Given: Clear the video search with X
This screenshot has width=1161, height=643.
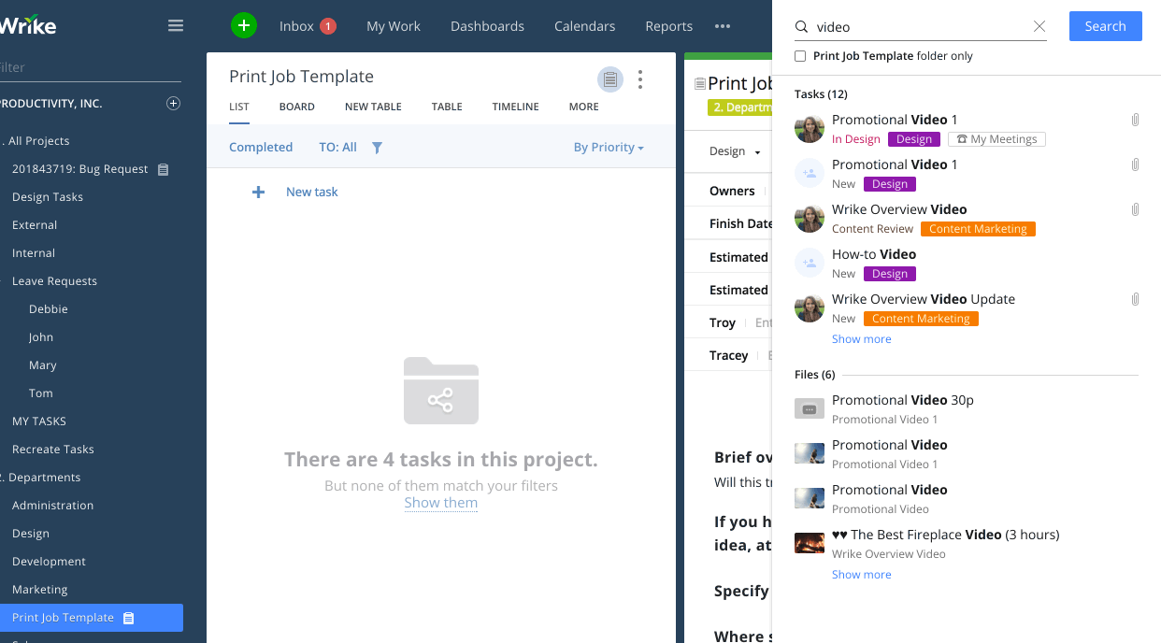Looking at the screenshot, I should (x=1039, y=27).
